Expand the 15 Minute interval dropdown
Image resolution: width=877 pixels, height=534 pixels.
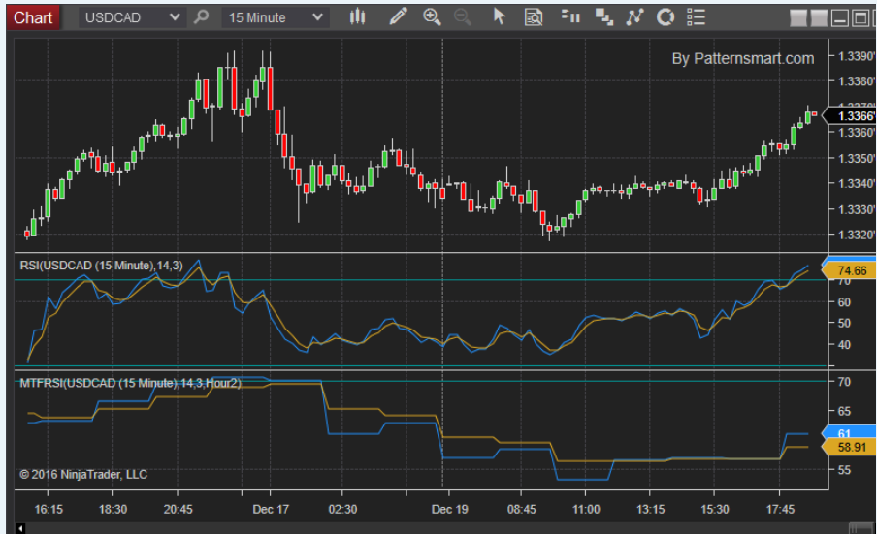319,16
